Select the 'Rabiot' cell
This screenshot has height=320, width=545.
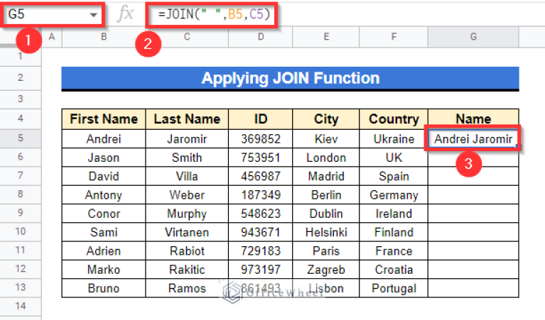click(x=187, y=251)
